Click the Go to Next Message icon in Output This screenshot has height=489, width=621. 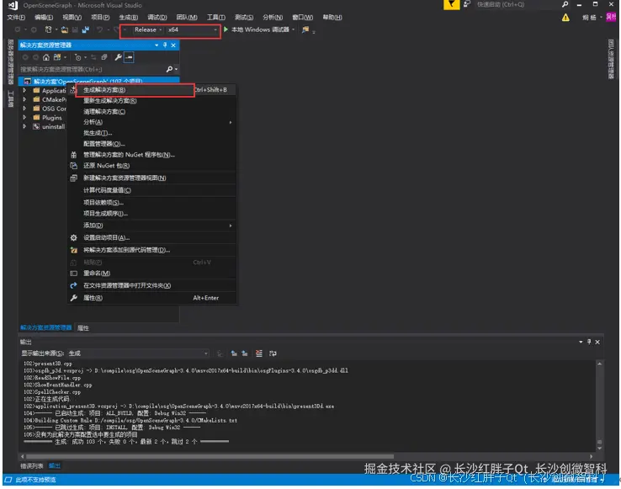[x=245, y=353]
